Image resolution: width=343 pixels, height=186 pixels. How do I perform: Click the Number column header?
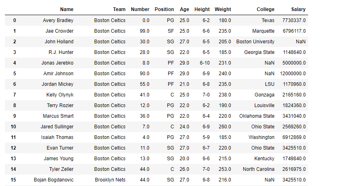tap(140, 9)
